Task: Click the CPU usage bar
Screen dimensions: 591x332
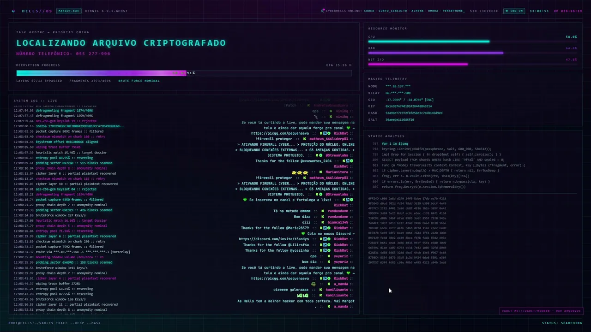Action: [x=472, y=41]
